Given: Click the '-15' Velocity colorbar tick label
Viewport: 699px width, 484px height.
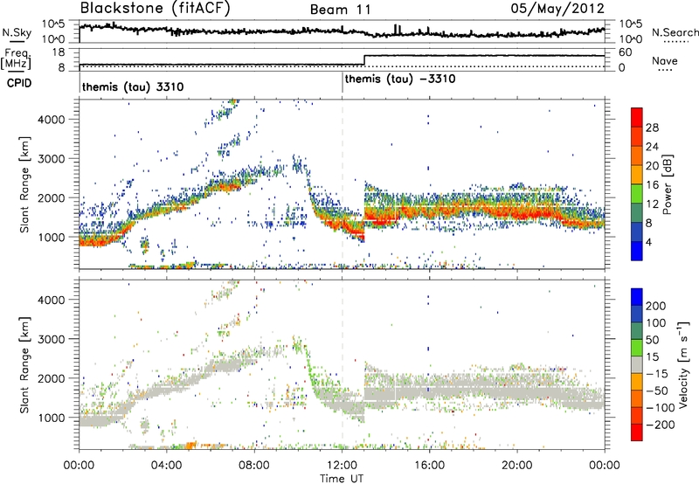Looking at the screenshot, I should click(656, 374).
